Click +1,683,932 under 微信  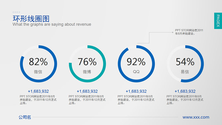(38, 91)
